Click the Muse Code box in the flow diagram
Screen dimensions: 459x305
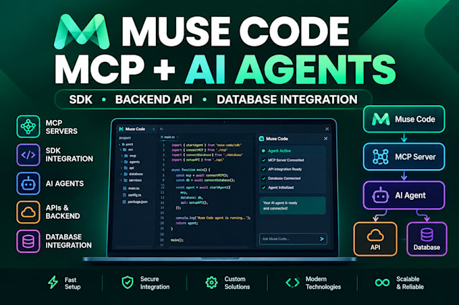click(404, 119)
